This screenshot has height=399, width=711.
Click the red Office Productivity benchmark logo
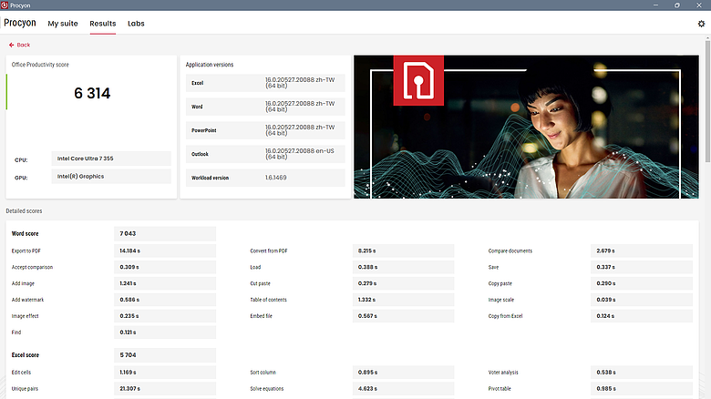coord(418,81)
